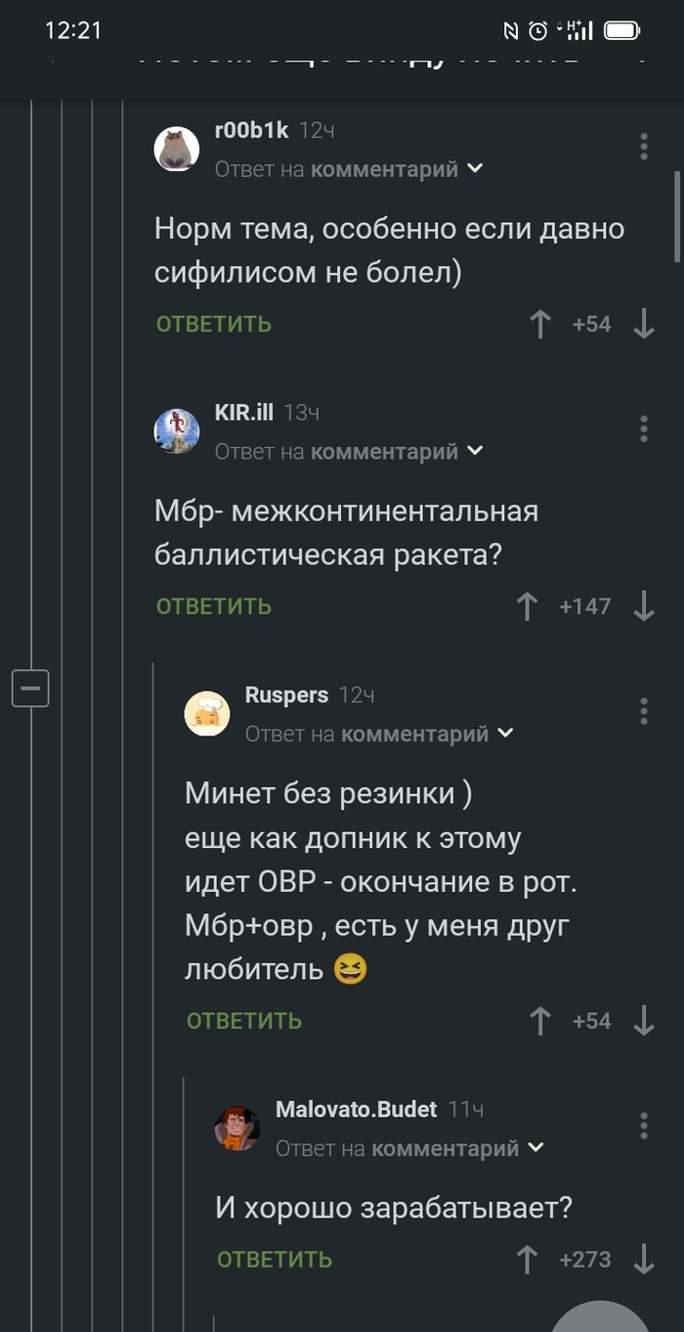Upvote the comment about 'Мбр' with arrow
Viewport: 684px width, 1332px height.
[x=526, y=606]
